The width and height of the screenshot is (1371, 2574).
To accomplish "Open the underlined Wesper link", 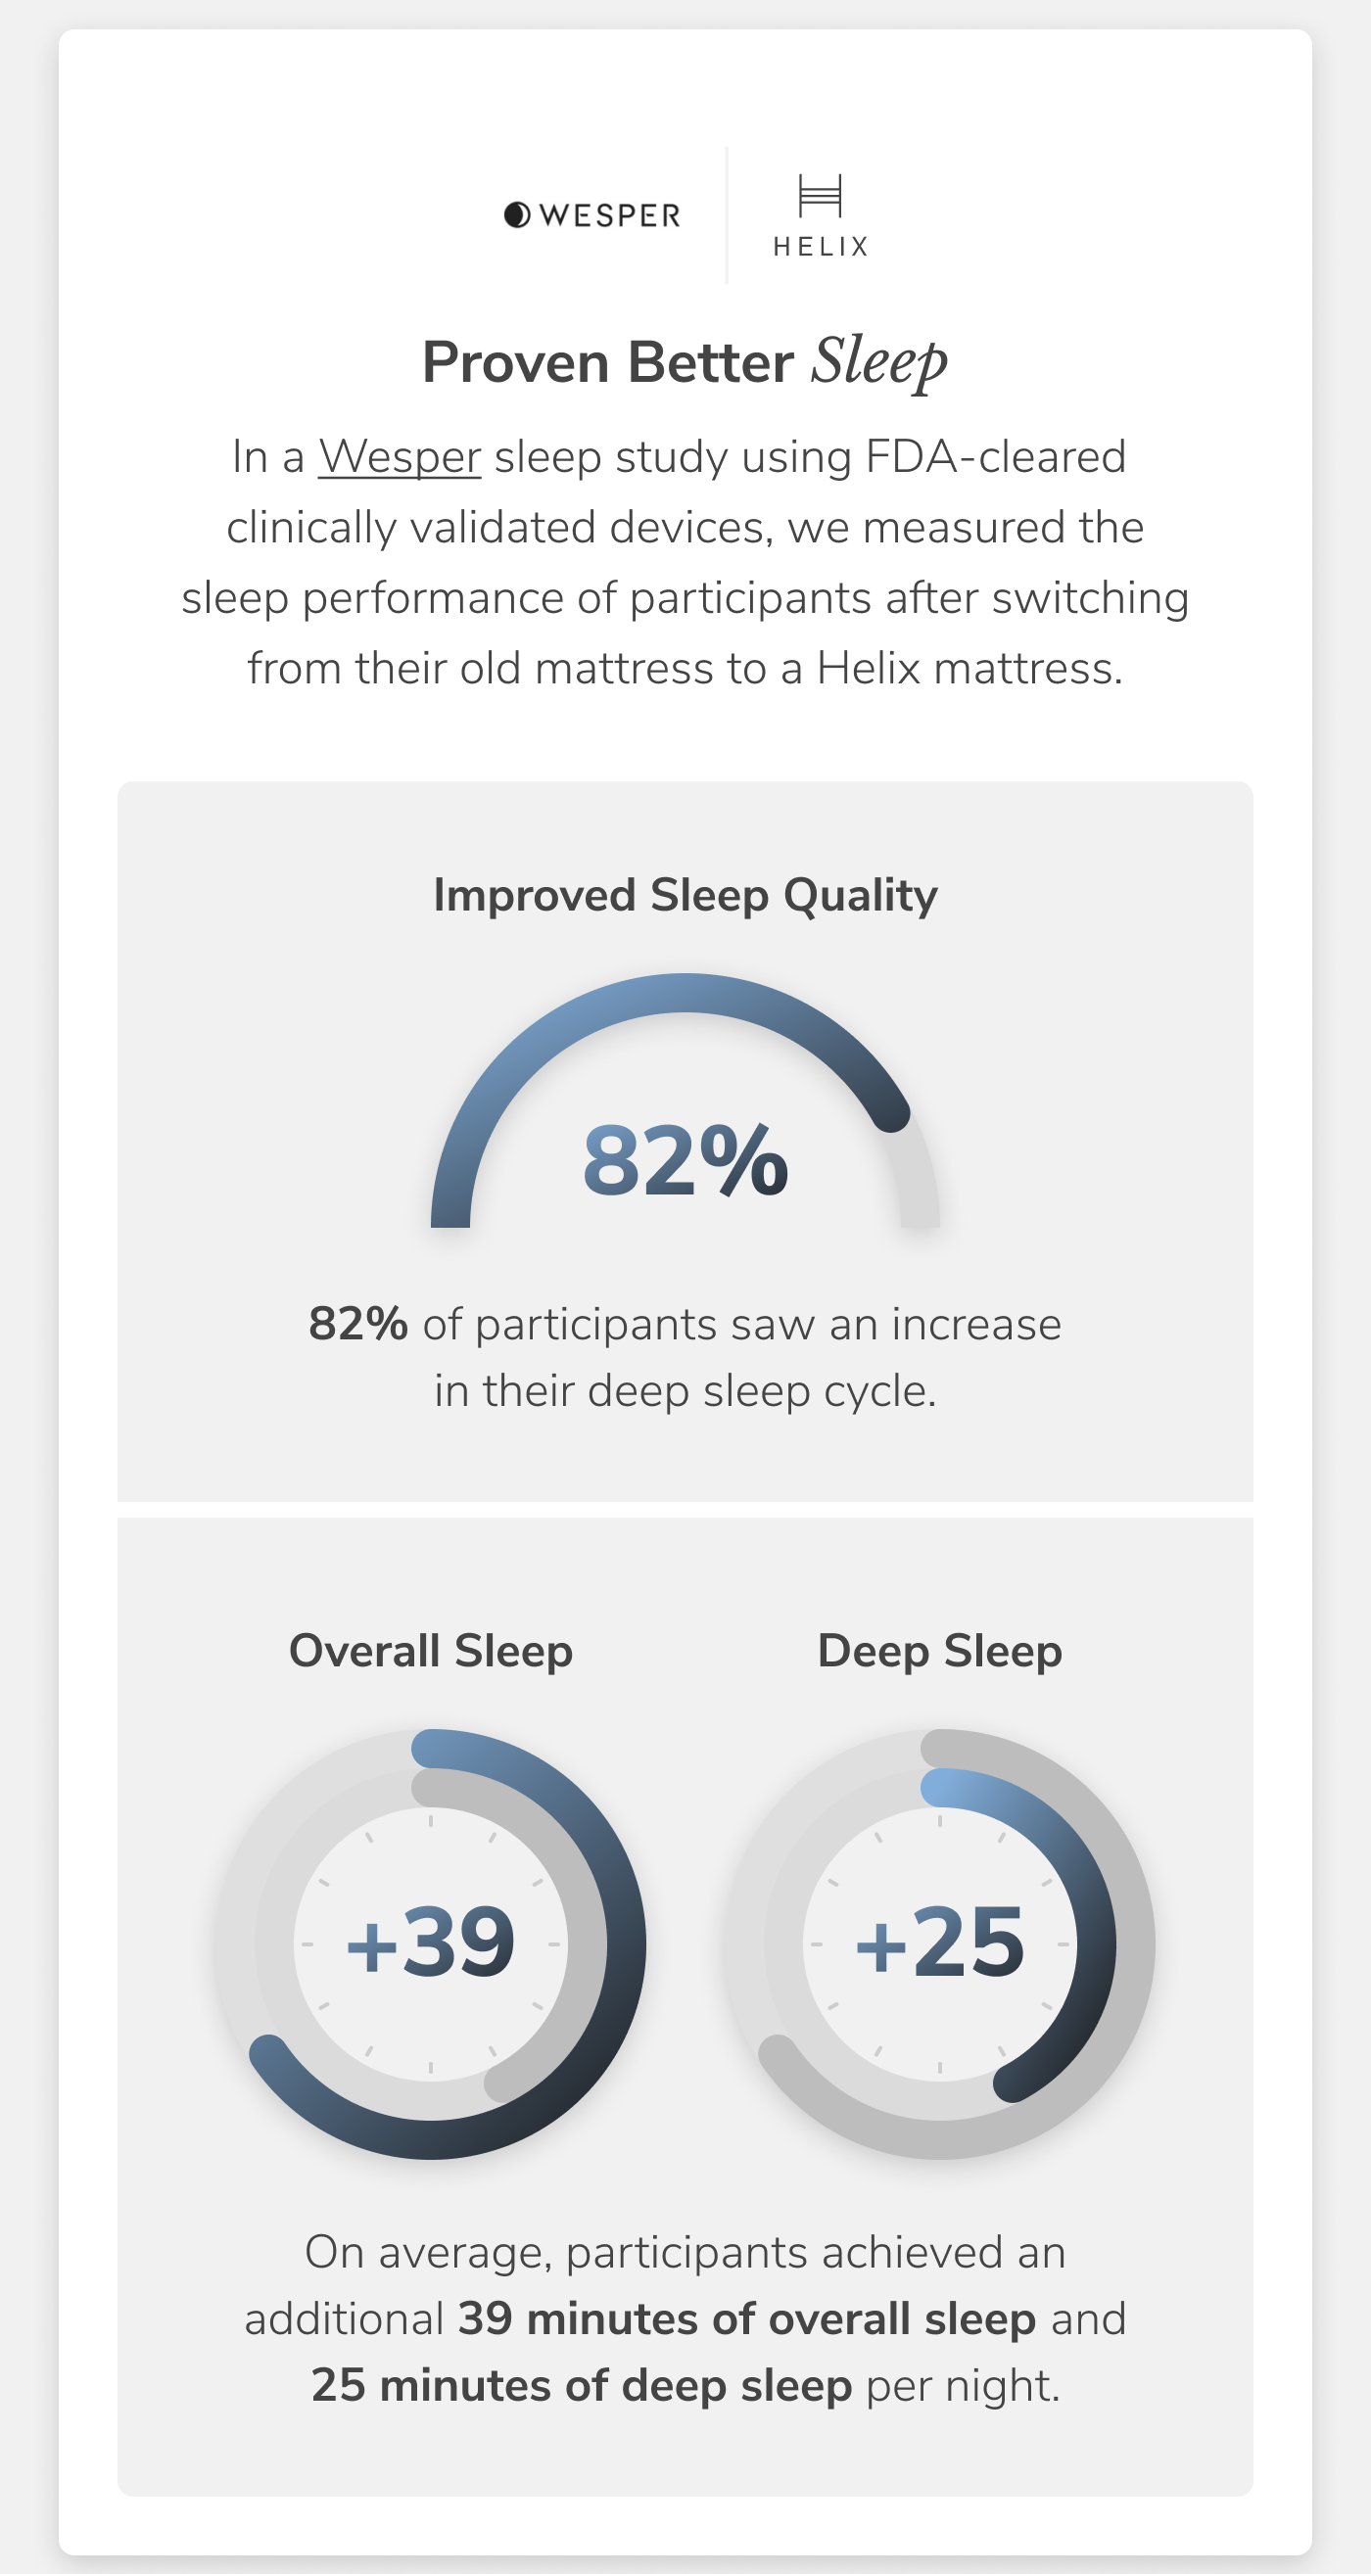I will pyautogui.click(x=400, y=457).
